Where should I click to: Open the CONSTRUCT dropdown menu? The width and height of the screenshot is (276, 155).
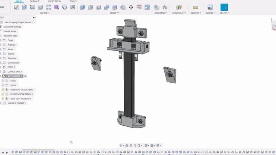tap(179, 13)
